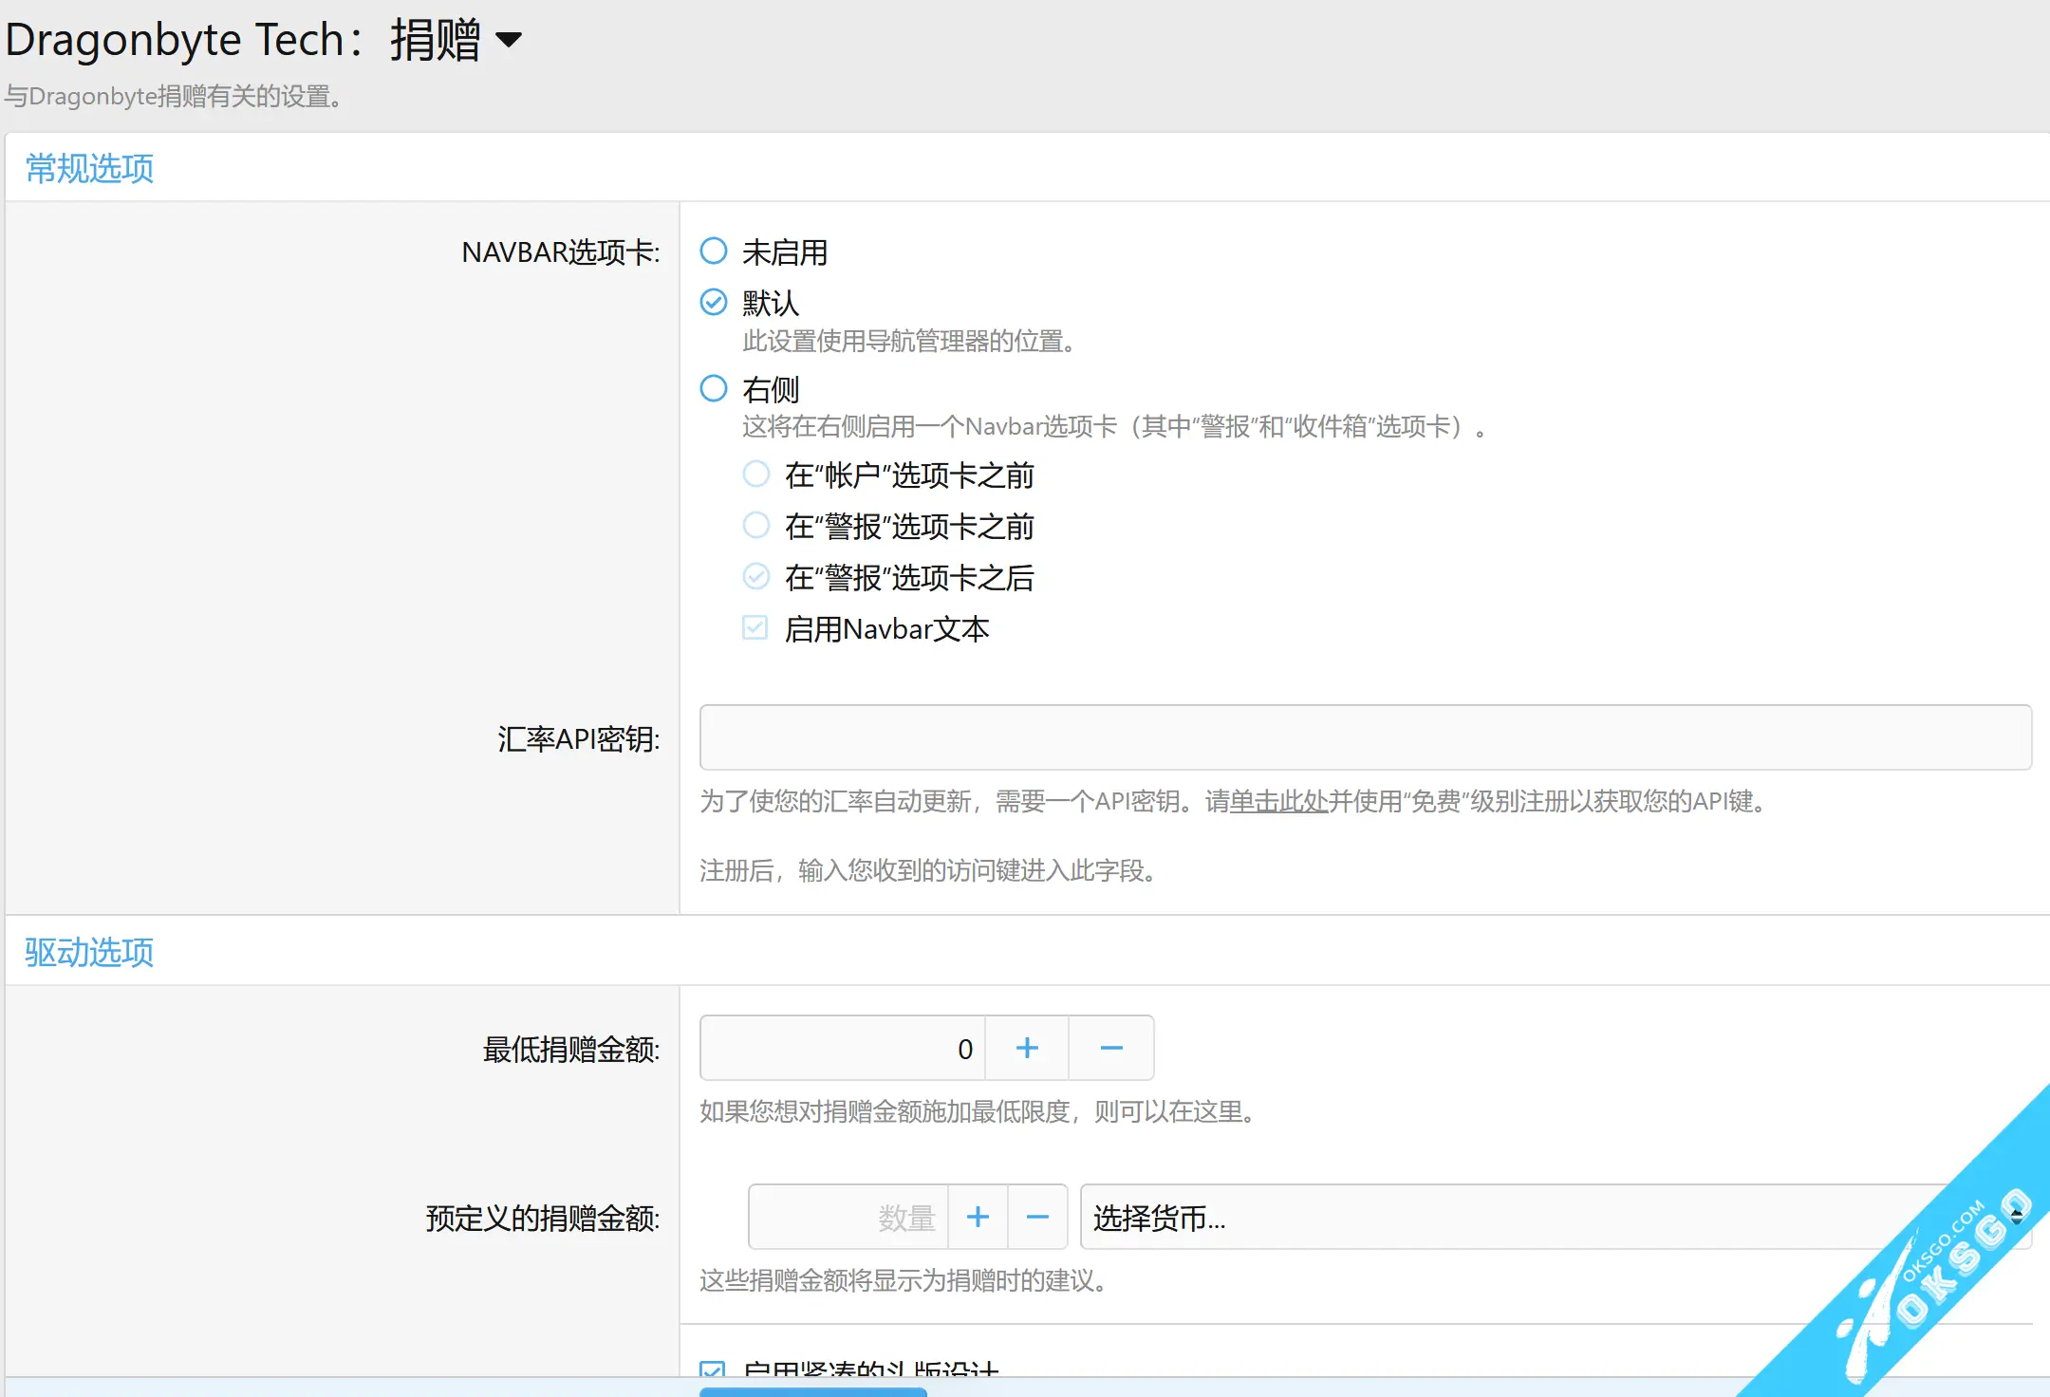Click the 数量 amount field
Screen dimensions: 2050x1397
848,1217
